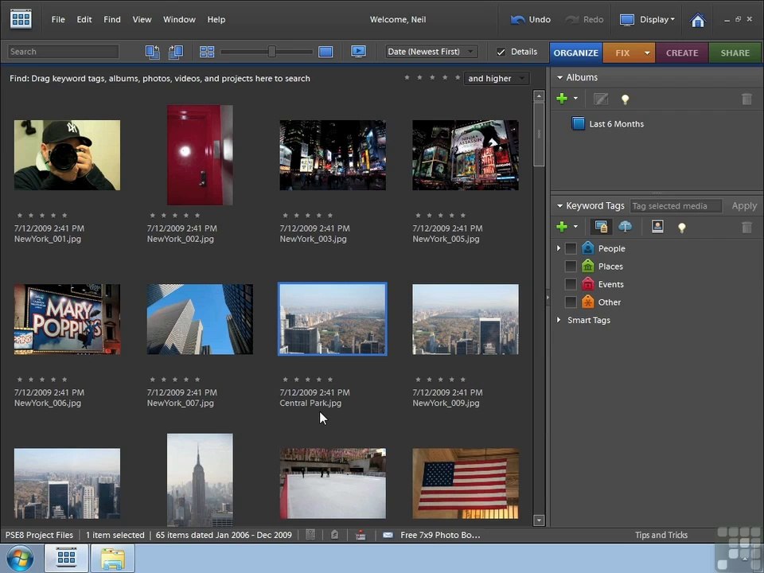Start people recognition icon
The image size is (764, 573).
(x=657, y=227)
